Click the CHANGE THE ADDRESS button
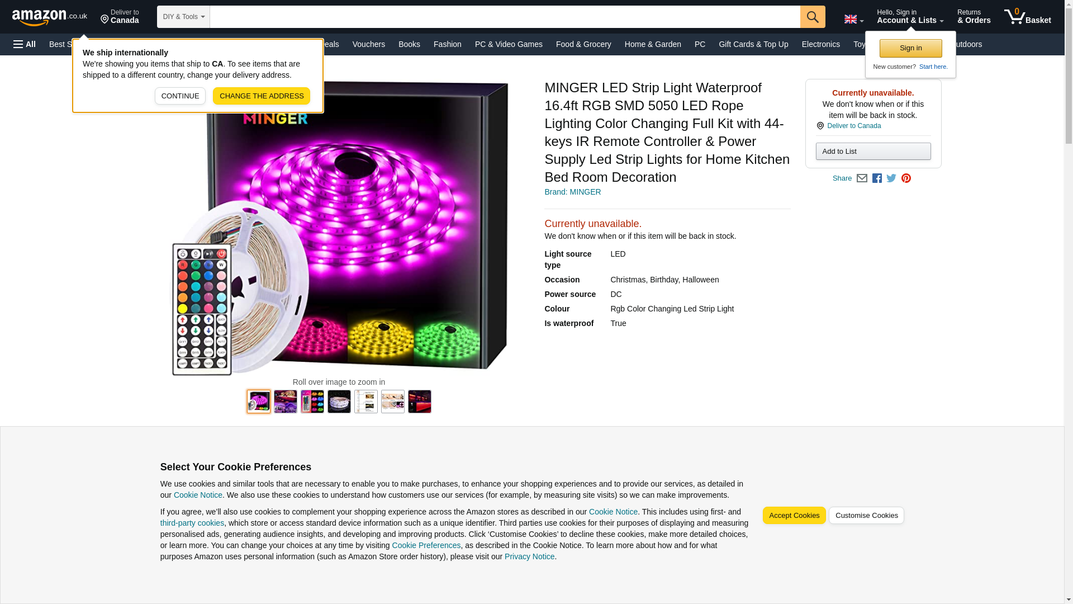The image size is (1073, 604). point(261,96)
